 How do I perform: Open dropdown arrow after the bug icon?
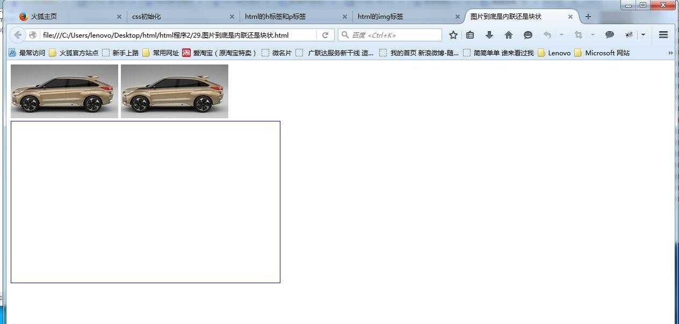pyautogui.click(x=643, y=35)
